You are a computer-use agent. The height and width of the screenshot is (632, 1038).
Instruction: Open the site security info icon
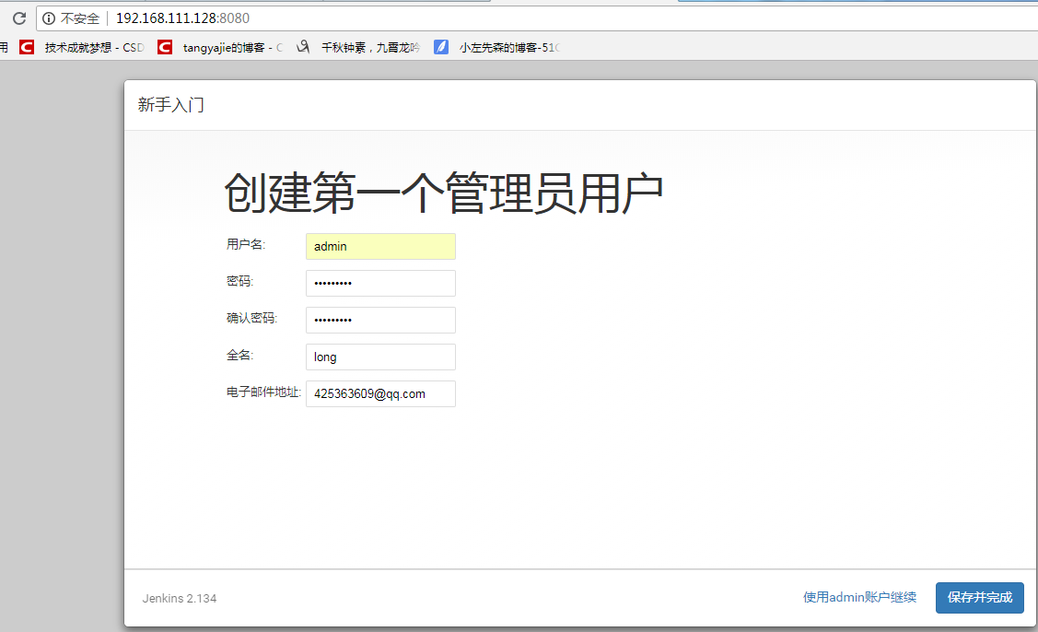click(49, 18)
